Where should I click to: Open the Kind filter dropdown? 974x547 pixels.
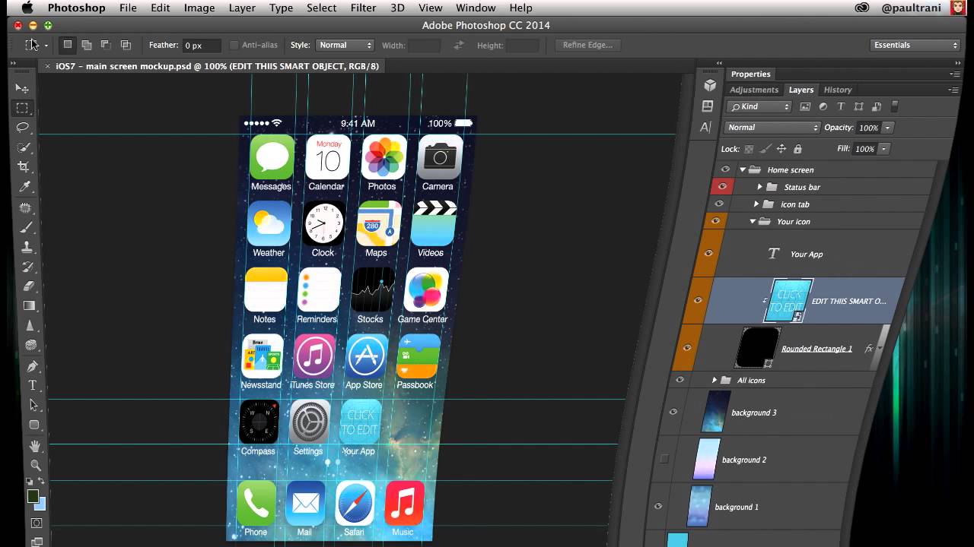point(759,106)
